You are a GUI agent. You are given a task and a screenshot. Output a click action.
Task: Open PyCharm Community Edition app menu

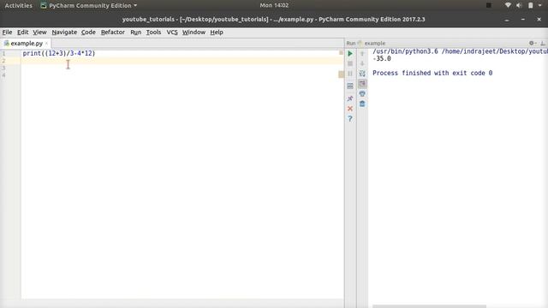[89, 6]
